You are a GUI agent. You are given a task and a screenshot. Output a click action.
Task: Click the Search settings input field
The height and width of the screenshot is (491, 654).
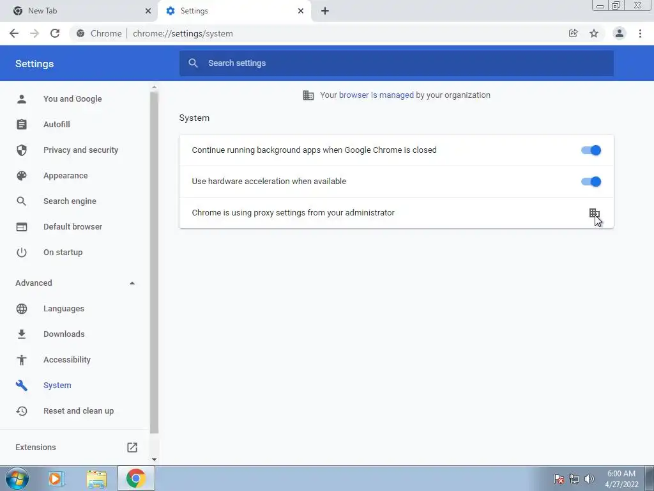tap(396, 63)
